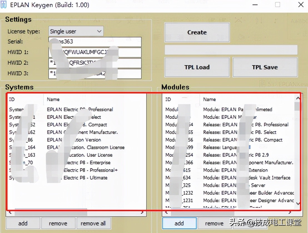Click the ID column header in Systems

click(x=25, y=99)
